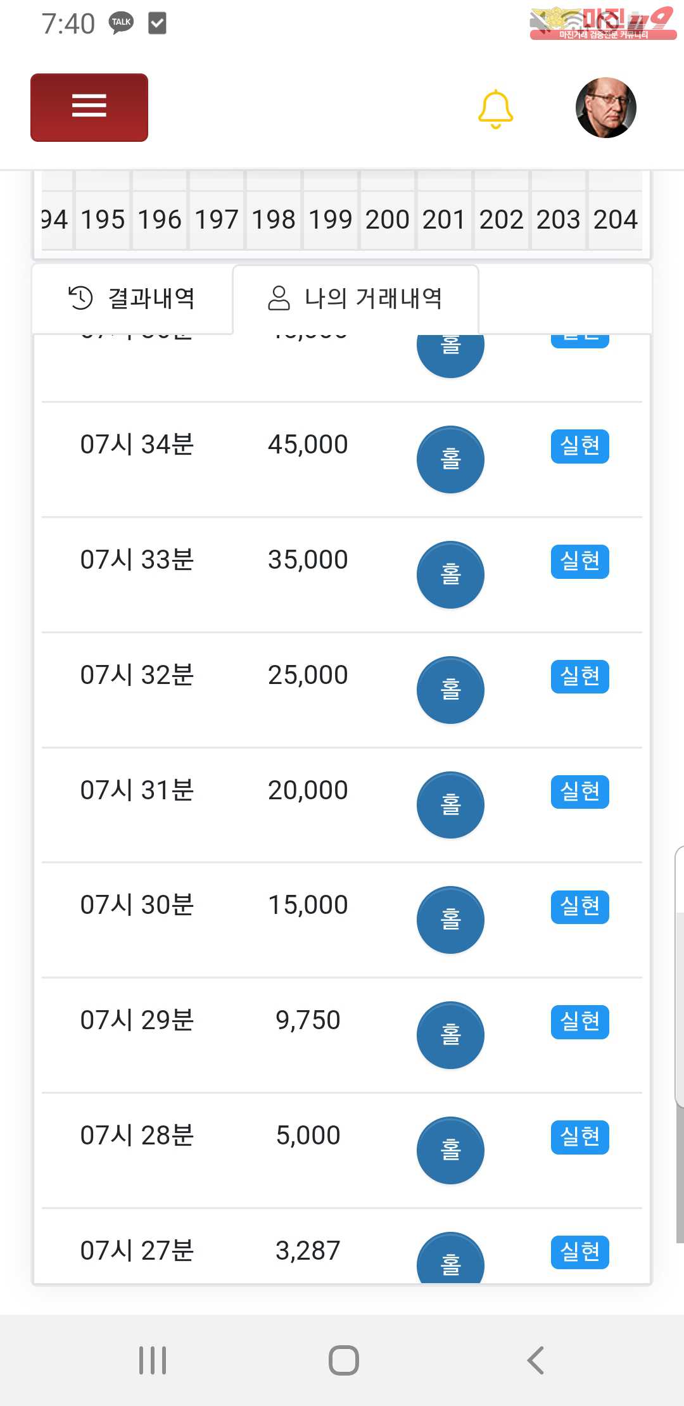The height and width of the screenshot is (1406, 684).
Task: Switch to the 결과내역 tab
Action: (132, 298)
